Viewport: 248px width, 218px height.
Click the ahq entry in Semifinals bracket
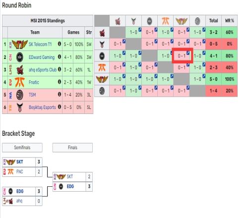19,201
